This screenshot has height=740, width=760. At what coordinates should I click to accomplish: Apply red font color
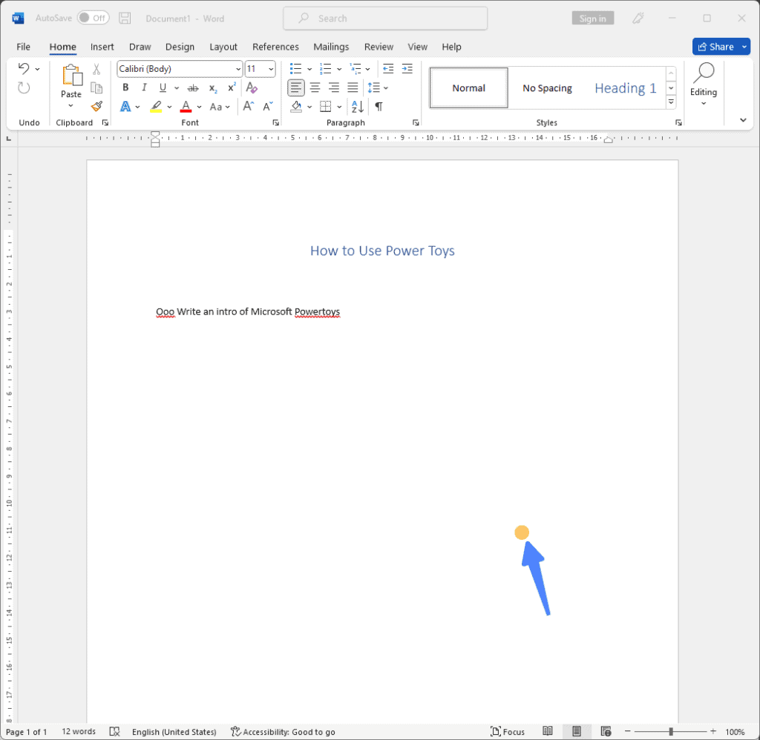point(186,107)
